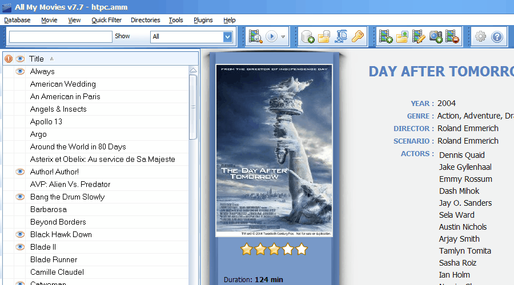Toggle the seen eye for Author! Author!
The height and width of the screenshot is (285, 514).
click(20, 172)
